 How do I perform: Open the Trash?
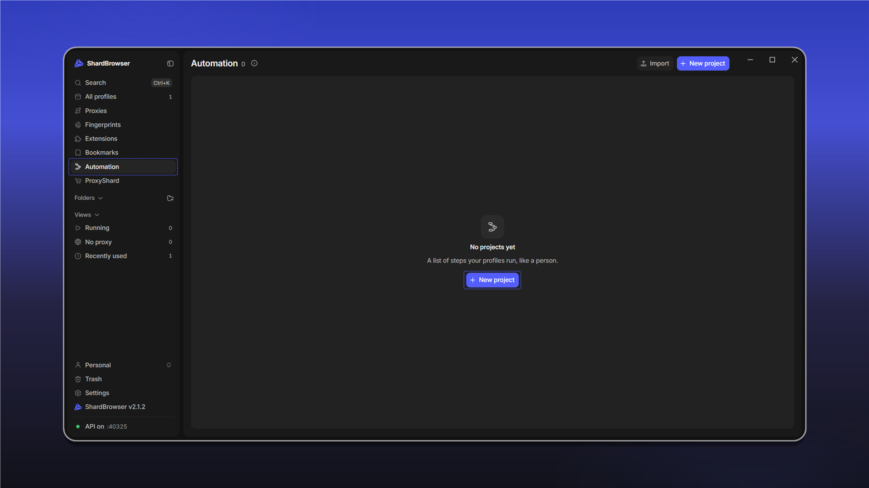123,379
